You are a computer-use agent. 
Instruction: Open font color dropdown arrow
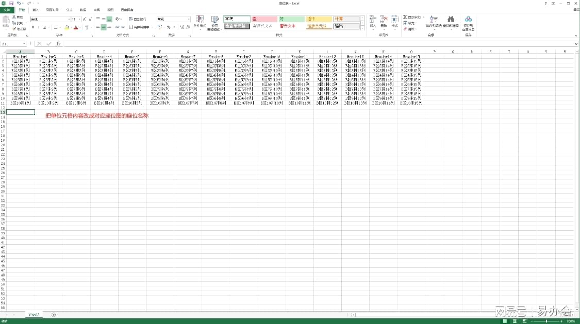point(80,27)
